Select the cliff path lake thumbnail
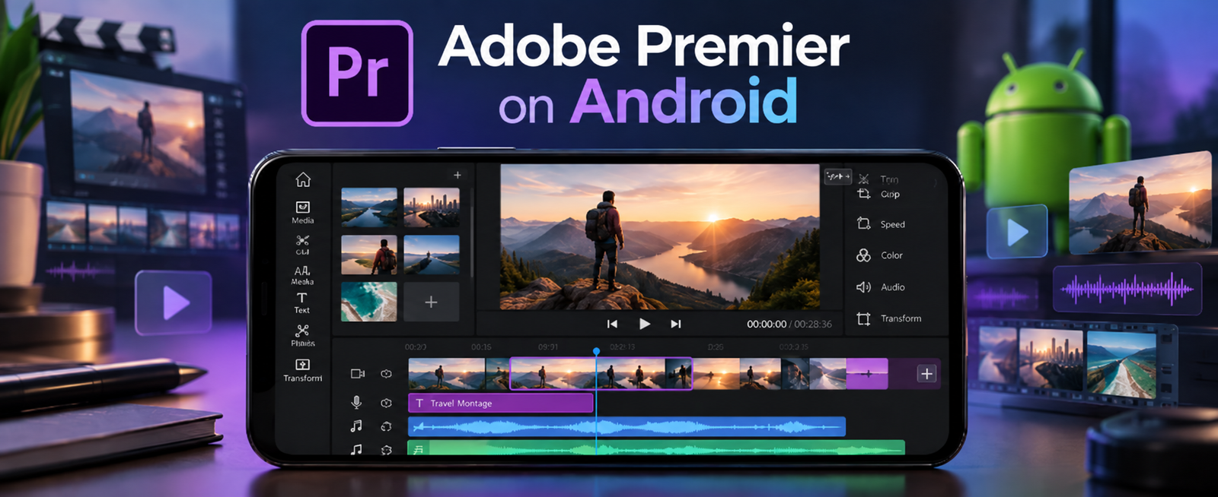The width and height of the screenshot is (1218, 497). click(x=432, y=255)
